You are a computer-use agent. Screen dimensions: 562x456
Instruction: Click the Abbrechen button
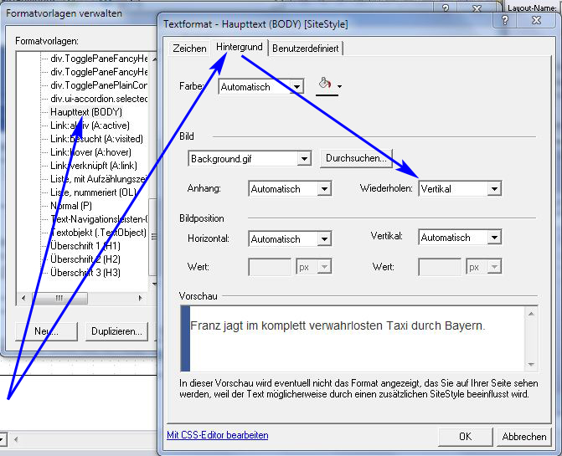pos(524,436)
